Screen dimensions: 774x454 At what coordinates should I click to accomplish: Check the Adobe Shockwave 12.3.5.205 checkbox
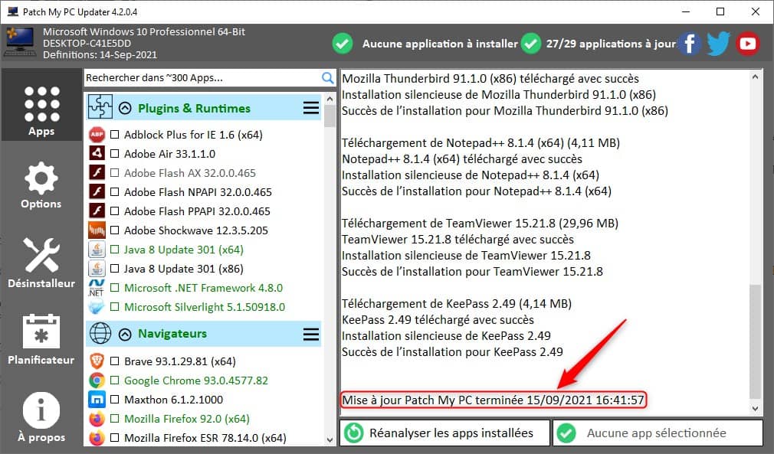[x=114, y=230]
